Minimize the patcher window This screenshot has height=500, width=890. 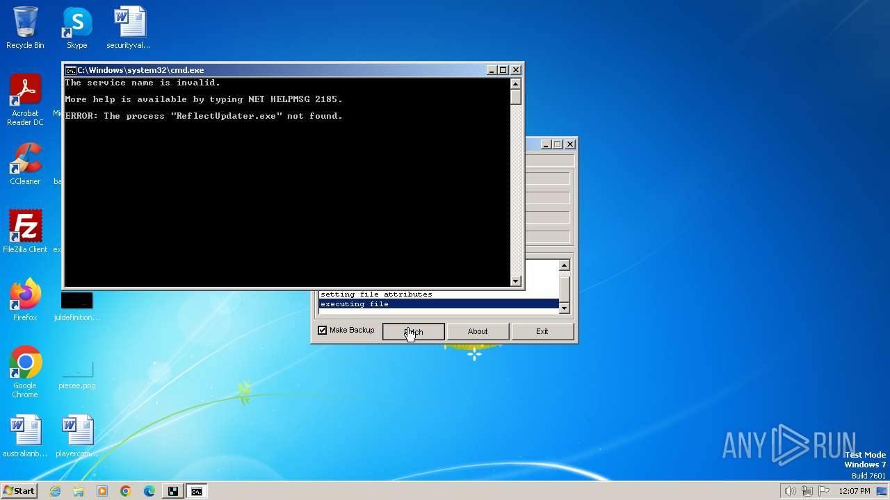tap(546, 144)
